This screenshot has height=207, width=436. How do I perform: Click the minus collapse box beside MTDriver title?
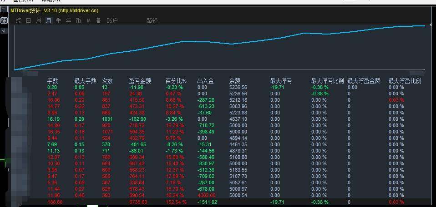4,10
